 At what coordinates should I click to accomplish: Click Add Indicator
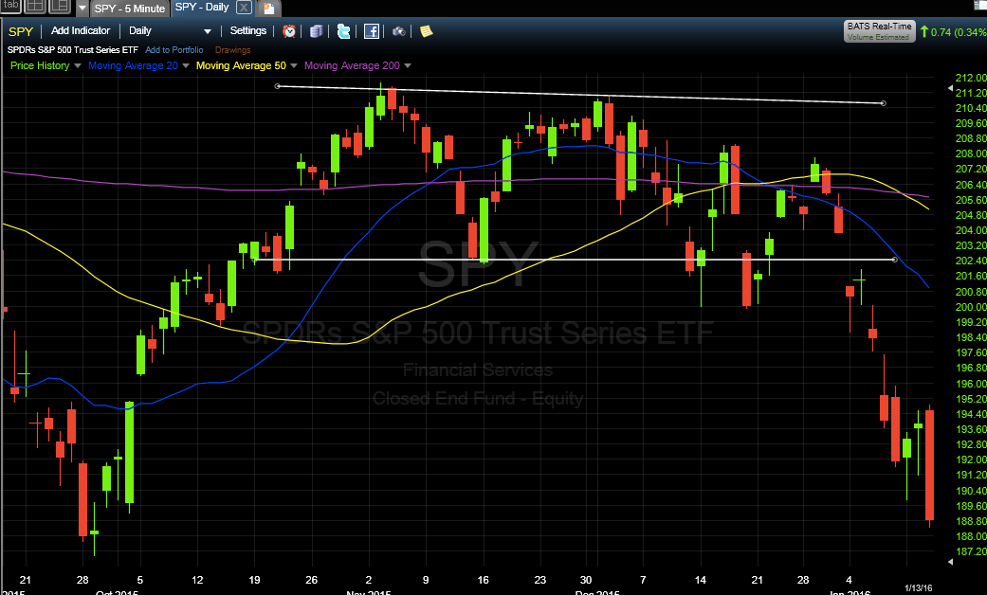(81, 31)
